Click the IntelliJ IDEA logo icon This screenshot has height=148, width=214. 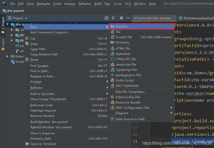pyautogui.click(x=4, y=4)
